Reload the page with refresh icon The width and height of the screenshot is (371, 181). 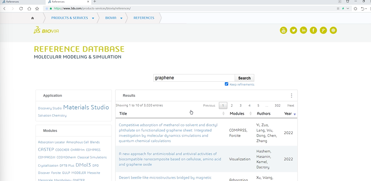tap(21, 8)
